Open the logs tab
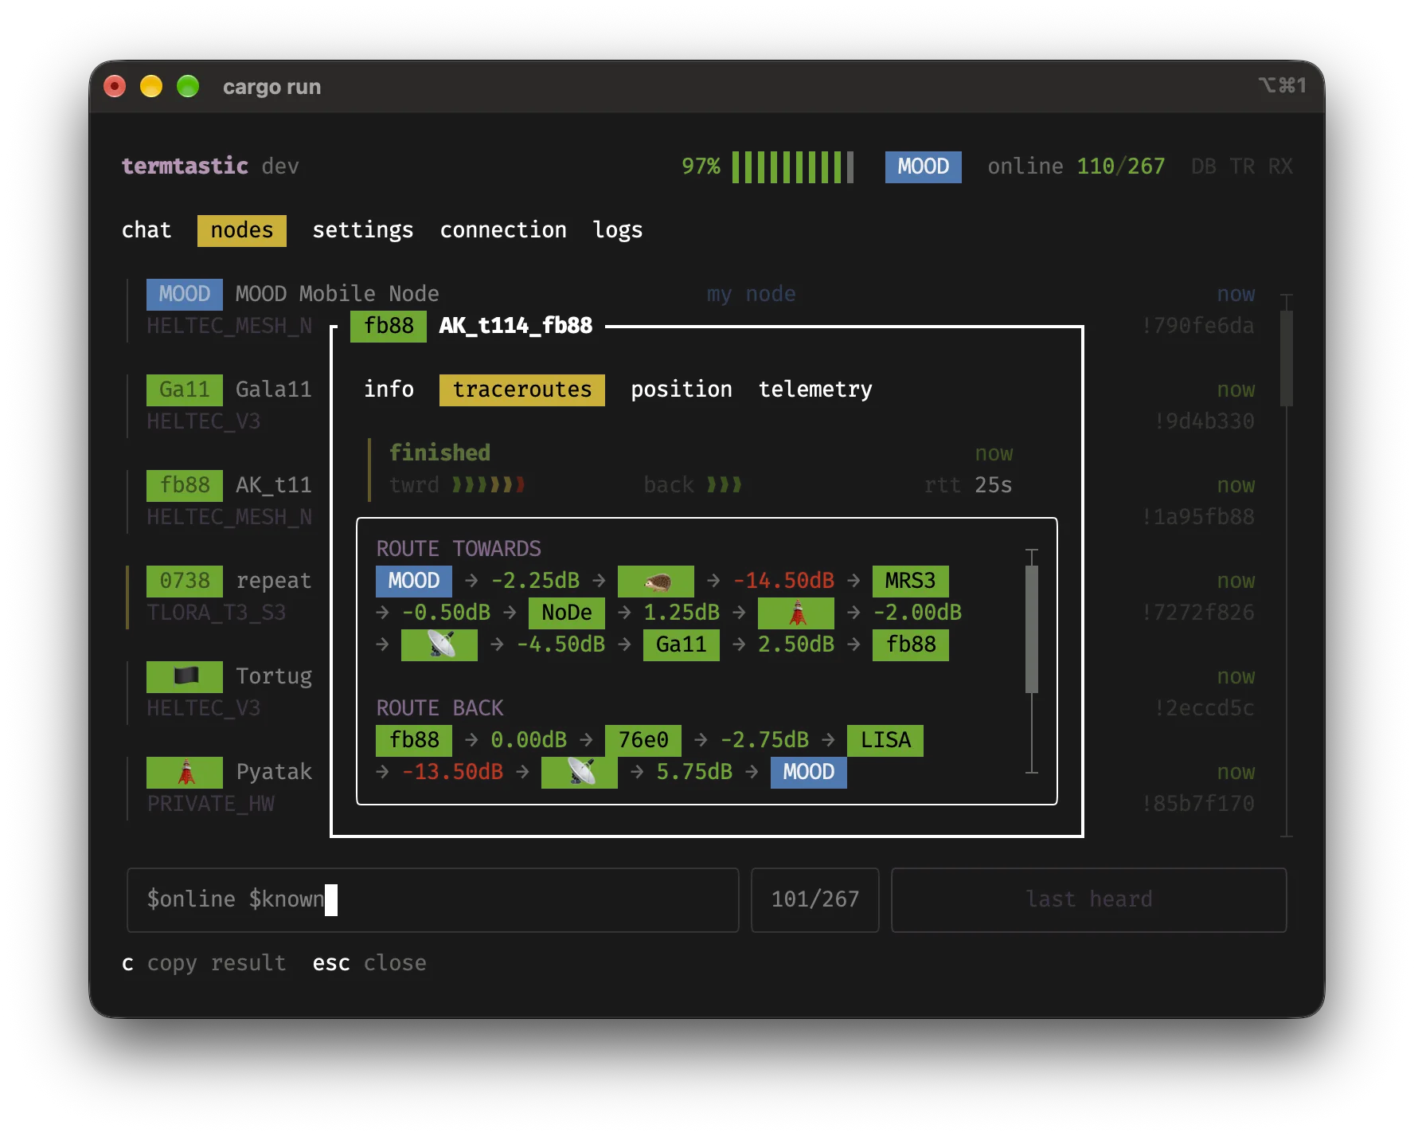1414x1136 pixels. point(618,230)
